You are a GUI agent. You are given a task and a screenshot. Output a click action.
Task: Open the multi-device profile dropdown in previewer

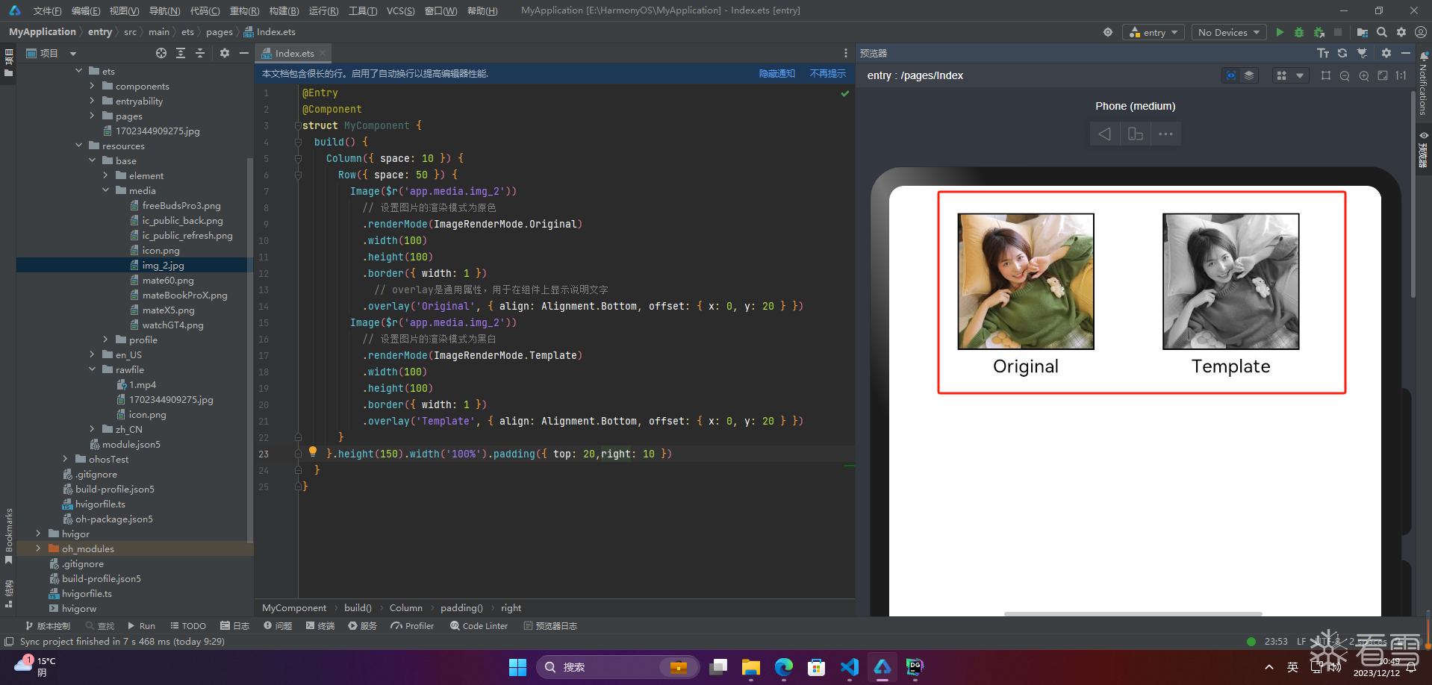pos(1291,75)
